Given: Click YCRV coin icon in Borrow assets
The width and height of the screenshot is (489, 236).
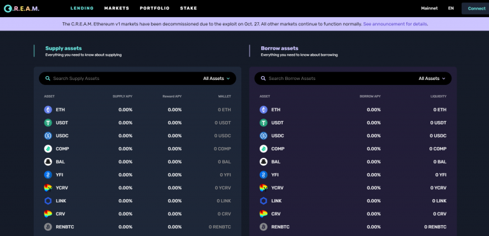Looking at the screenshot, I should tap(264, 188).
